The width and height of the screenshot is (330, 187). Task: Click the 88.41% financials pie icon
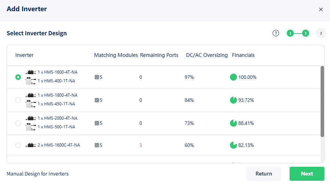[233, 123]
